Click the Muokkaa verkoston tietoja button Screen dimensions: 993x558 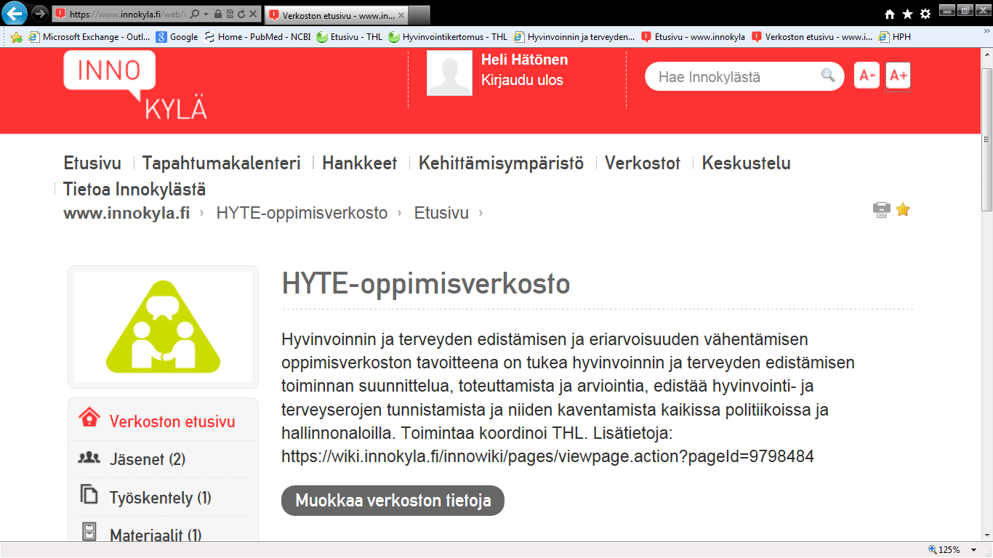393,501
